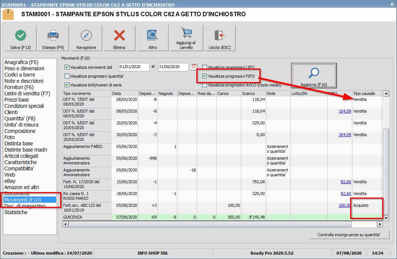Click the table's vertical scroll up arrow
The height and width of the screenshot is (259, 397).
pyautogui.click(x=386, y=94)
